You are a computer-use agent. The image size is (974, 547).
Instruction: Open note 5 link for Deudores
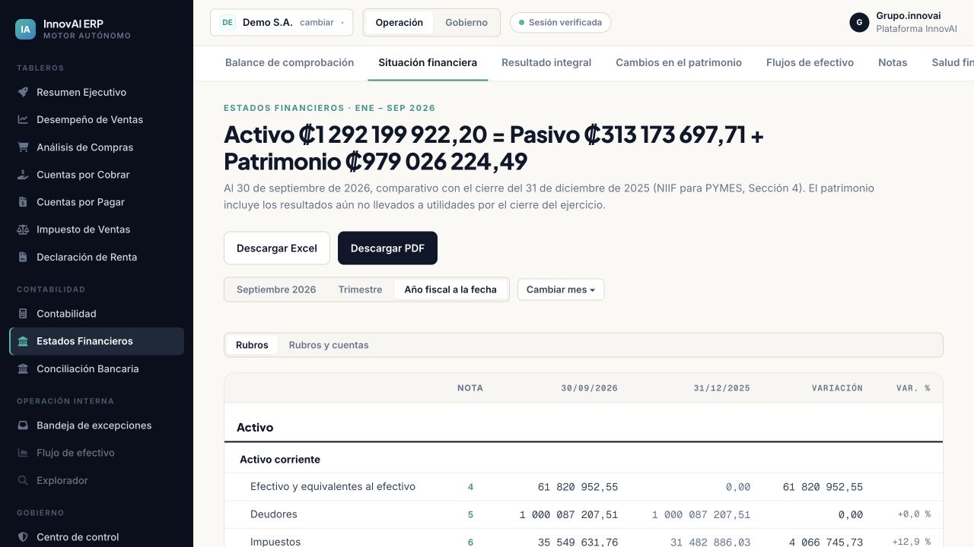tap(470, 515)
